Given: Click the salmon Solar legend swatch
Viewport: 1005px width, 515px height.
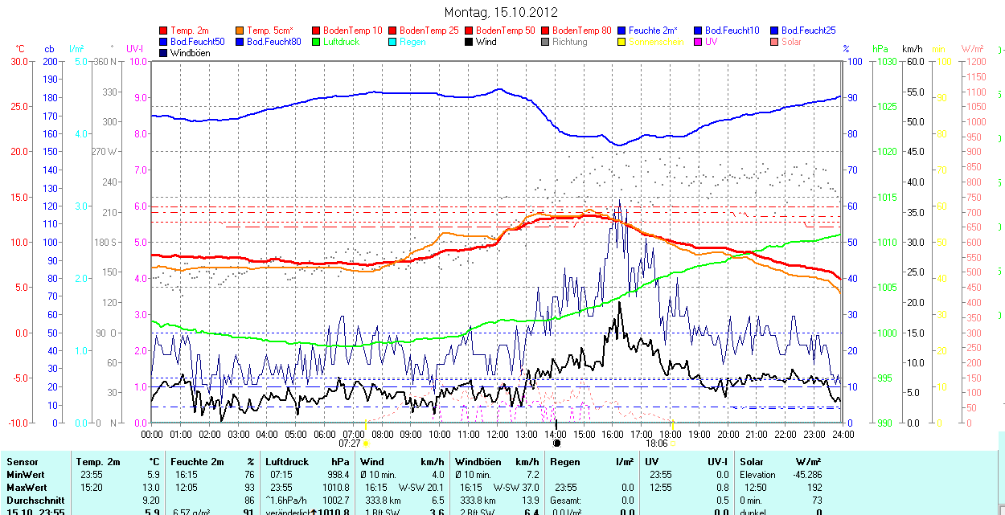Looking at the screenshot, I should pos(774,42).
